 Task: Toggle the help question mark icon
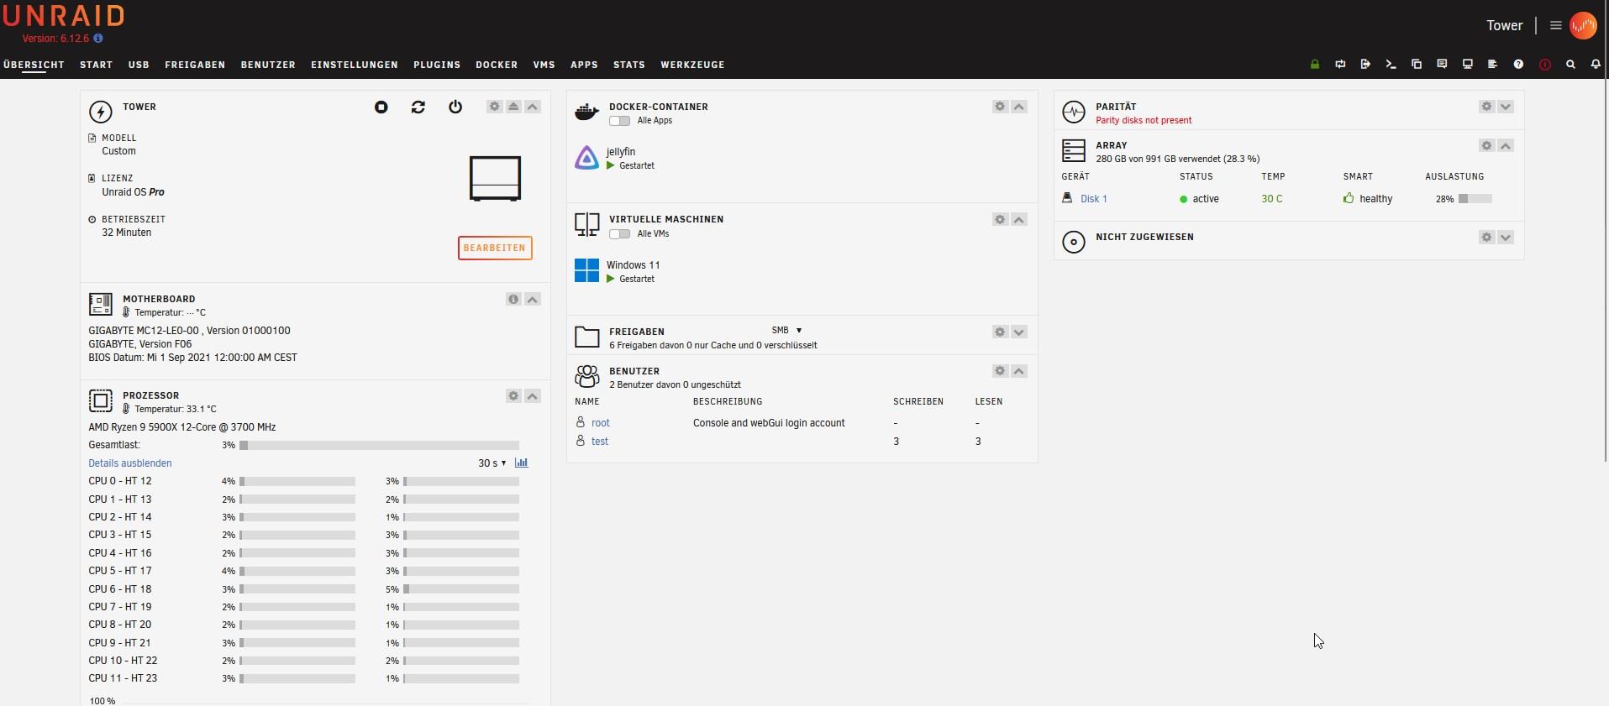(1518, 65)
